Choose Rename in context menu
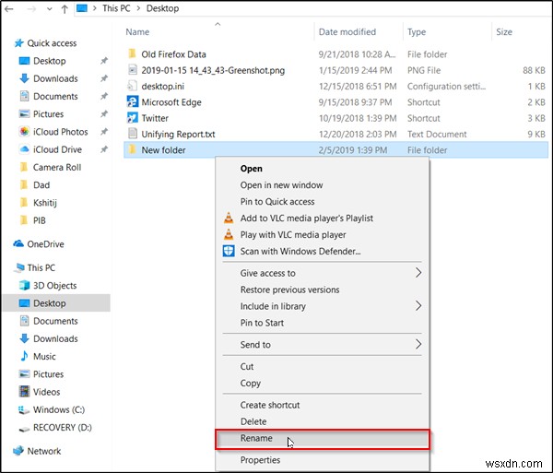The height and width of the screenshot is (473, 553). point(256,438)
